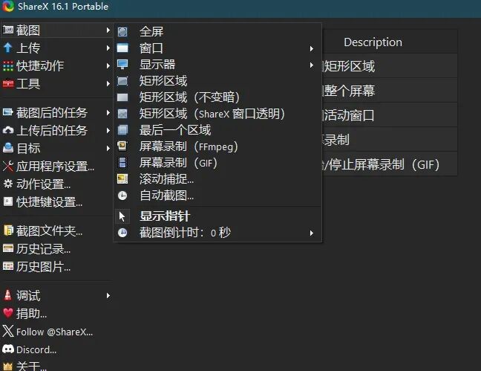The height and width of the screenshot is (371, 481).
Task: Click the red heart icon beside 捐助
Action: tap(8, 313)
